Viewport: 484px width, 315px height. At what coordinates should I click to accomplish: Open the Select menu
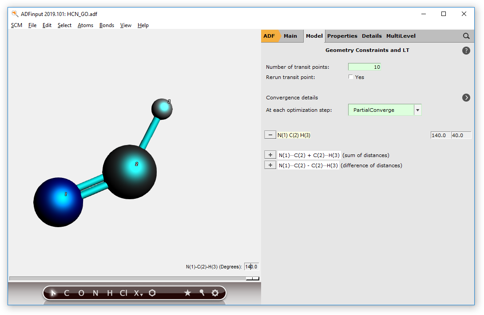(64, 25)
